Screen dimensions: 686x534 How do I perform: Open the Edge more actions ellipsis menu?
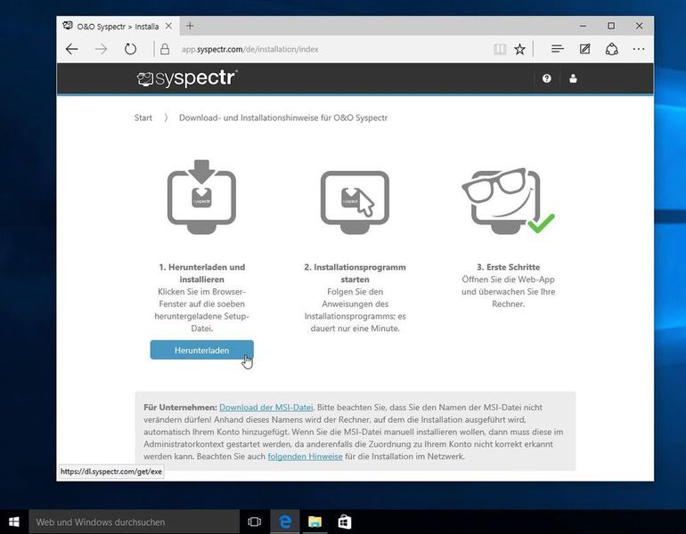(x=639, y=49)
